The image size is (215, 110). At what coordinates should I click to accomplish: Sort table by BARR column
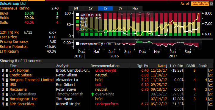190,66
